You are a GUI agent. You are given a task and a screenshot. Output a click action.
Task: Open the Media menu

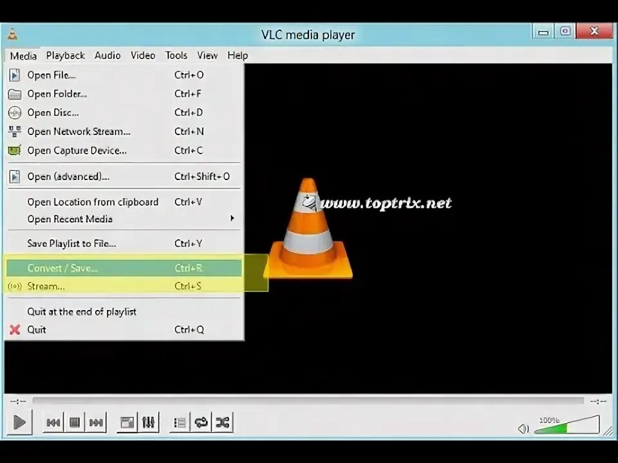pos(23,55)
